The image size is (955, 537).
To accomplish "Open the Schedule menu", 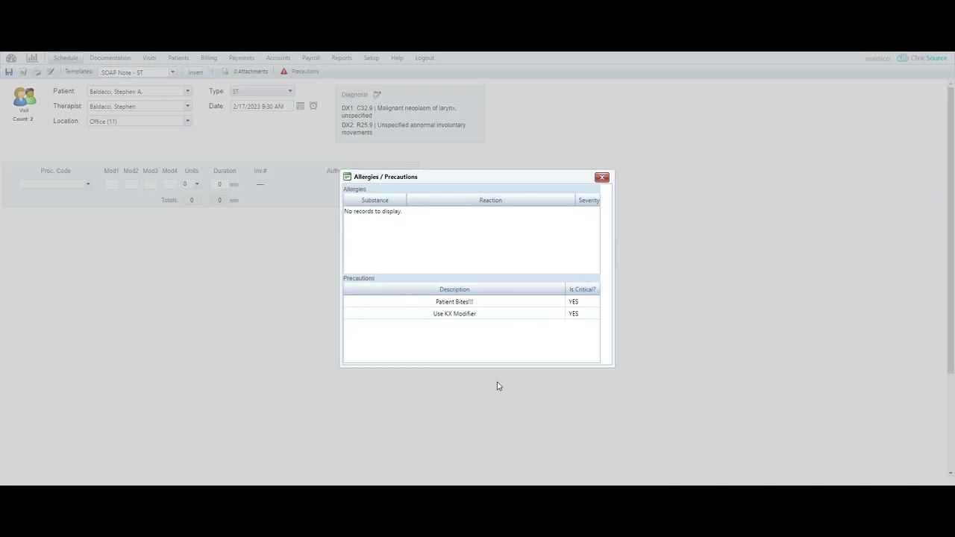I will [66, 58].
